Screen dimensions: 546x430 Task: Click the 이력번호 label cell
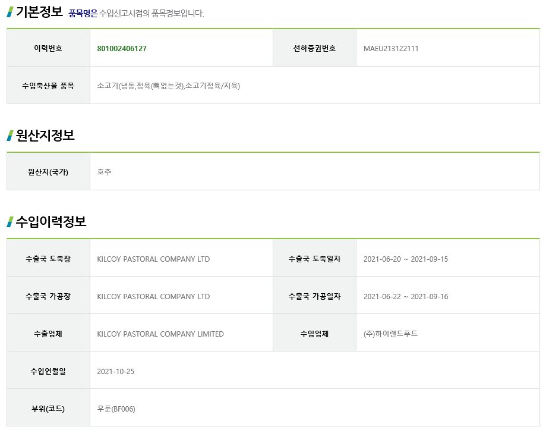(x=48, y=48)
